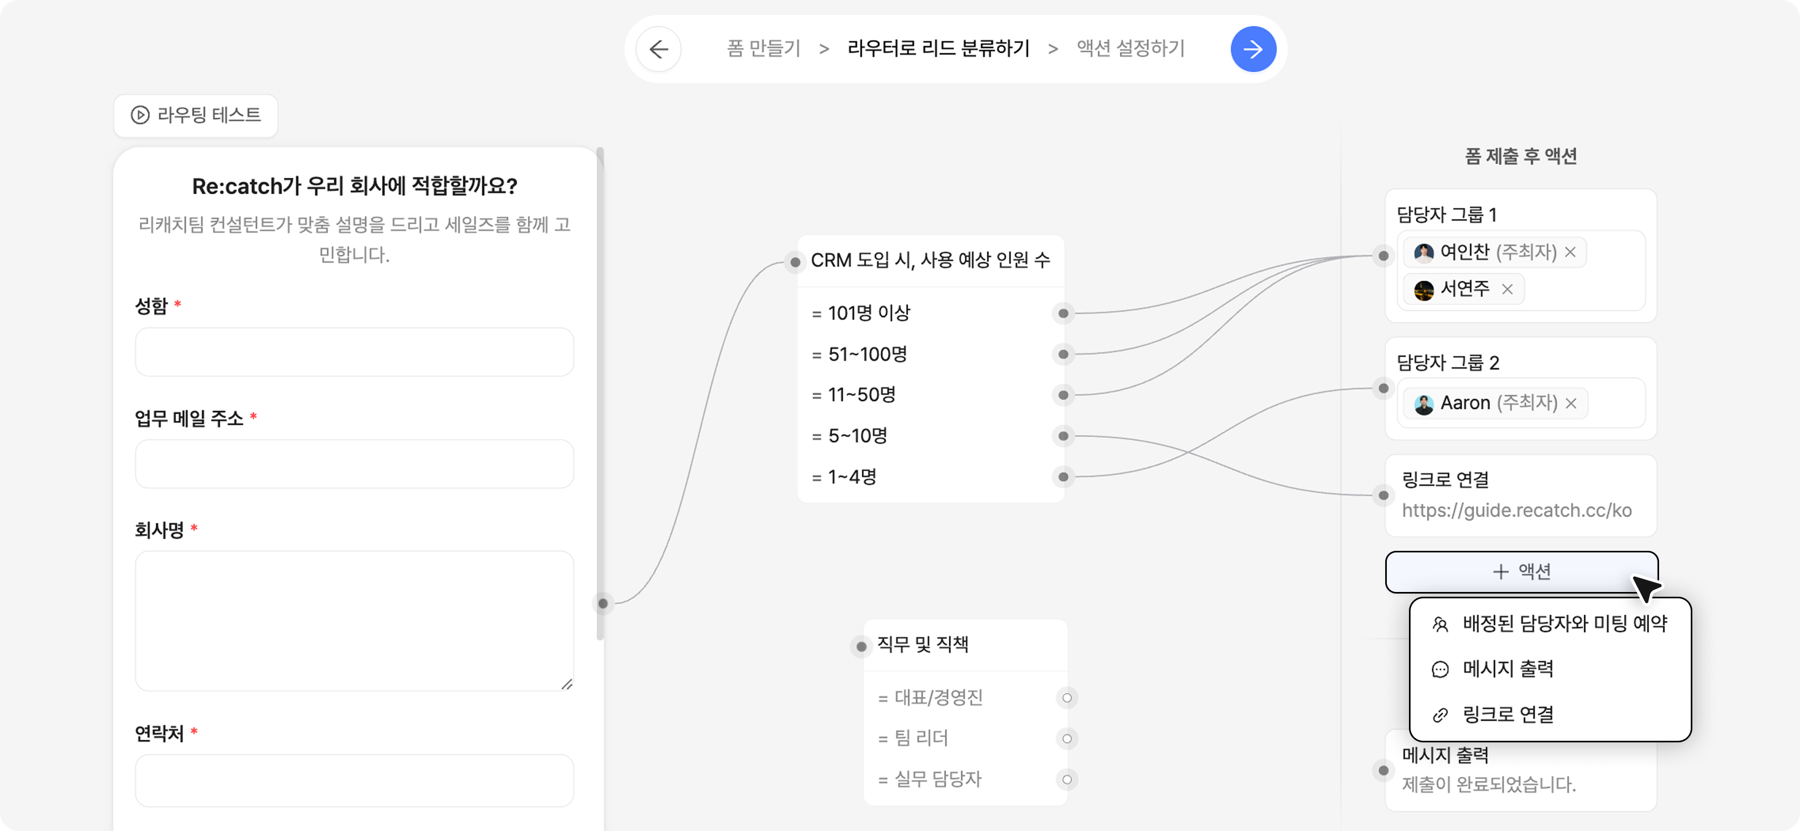The image size is (1800, 831).
Task: Click the 업무 메일 주소 input field
Action: point(354,464)
